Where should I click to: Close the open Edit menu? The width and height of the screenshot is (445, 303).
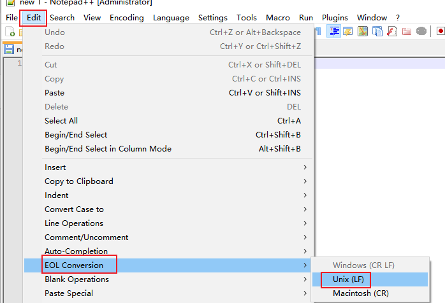[34, 18]
